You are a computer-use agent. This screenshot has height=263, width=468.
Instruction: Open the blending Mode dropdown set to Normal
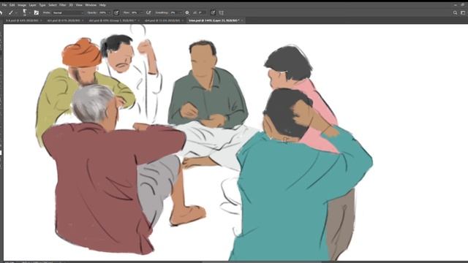click(x=68, y=13)
